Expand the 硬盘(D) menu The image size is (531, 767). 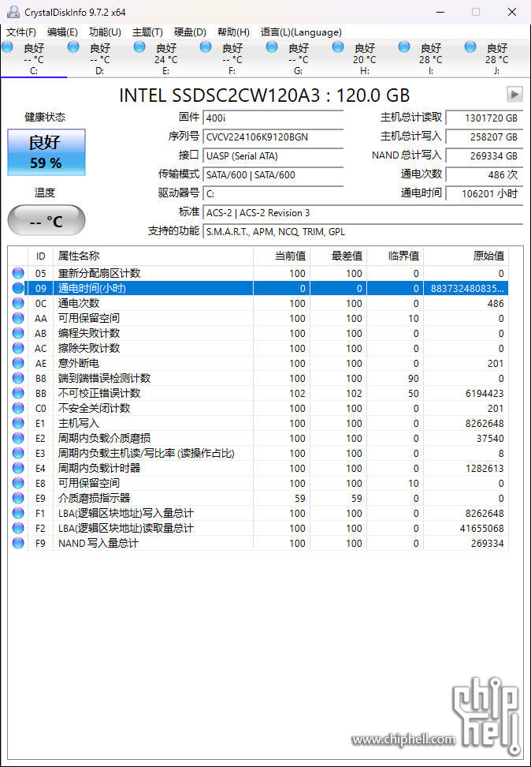point(190,32)
